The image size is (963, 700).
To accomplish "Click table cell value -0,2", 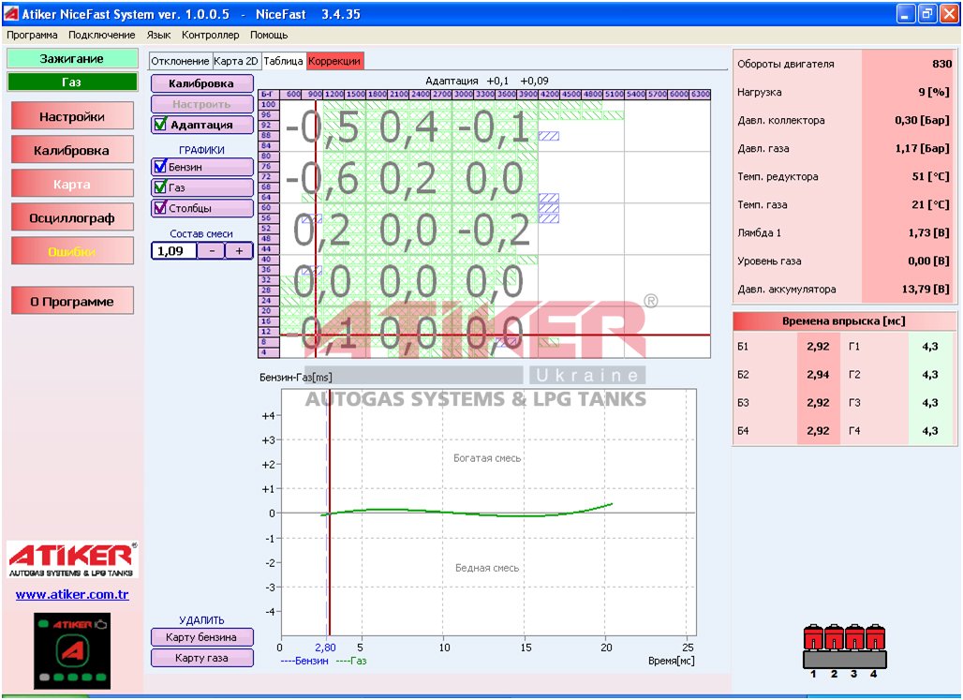I will click(494, 231).
